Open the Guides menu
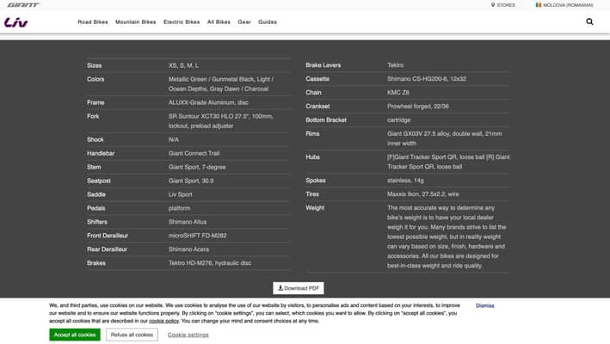Screen dimensions: 610x344 [x=268, y=22]
